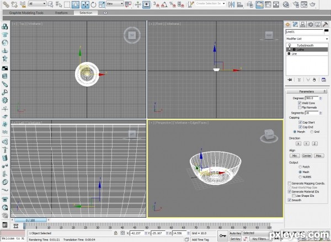Click the Auto Key button
The height and width of the screenshot is (242, 331).
tap(235, 233)
